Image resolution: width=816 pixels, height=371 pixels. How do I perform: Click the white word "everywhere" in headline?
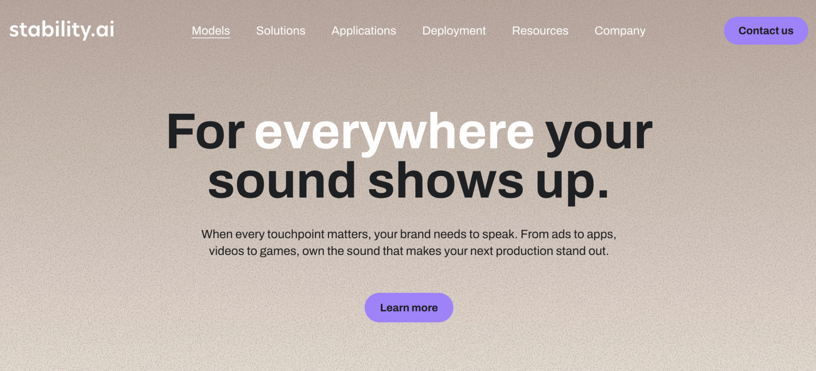pos(394,132)
